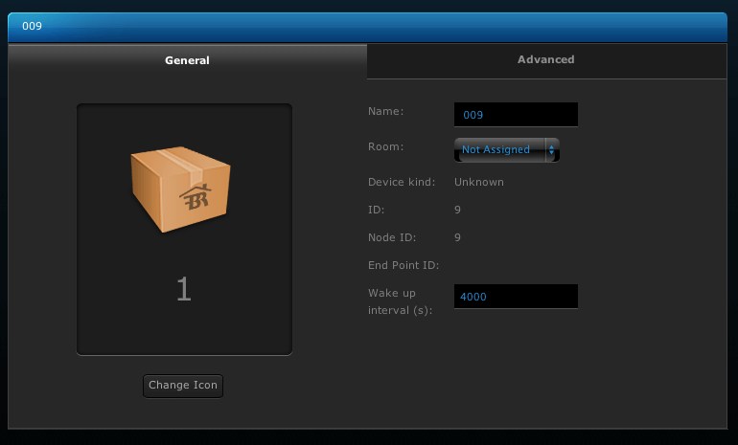Click the cardboard box device icon

click(181, 189)
